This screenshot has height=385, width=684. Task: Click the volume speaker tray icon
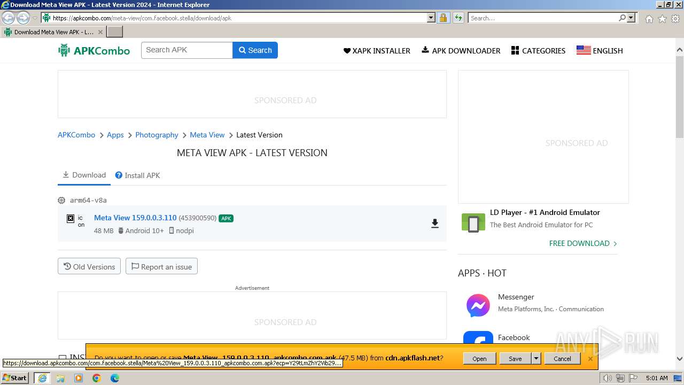(608, 378)
